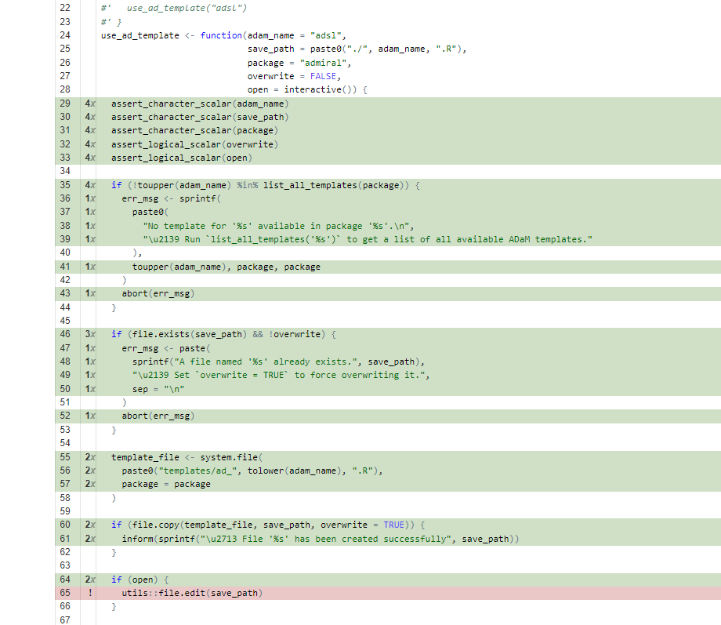The image size is (721, 625).
Task: Click 'overwrite = FALSE,' on line 27
Action: [x=294, y=76]
